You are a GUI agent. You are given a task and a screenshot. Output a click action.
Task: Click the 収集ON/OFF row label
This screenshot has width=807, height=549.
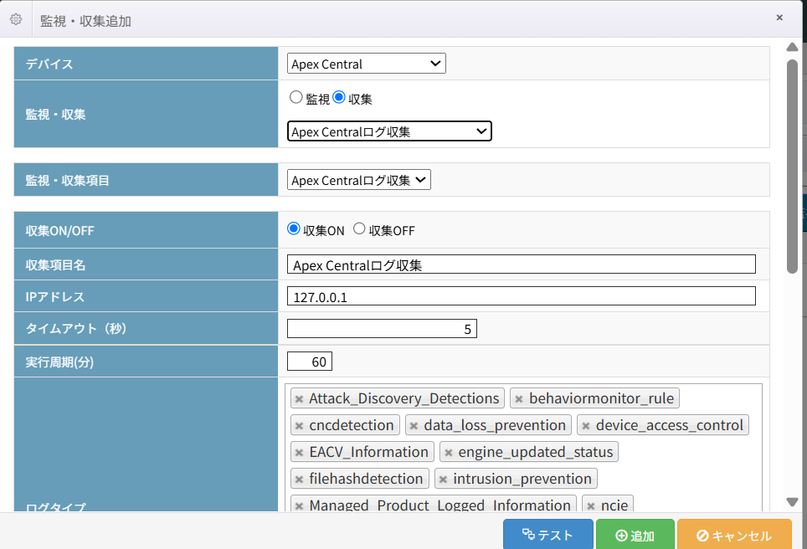coord(59,230)
